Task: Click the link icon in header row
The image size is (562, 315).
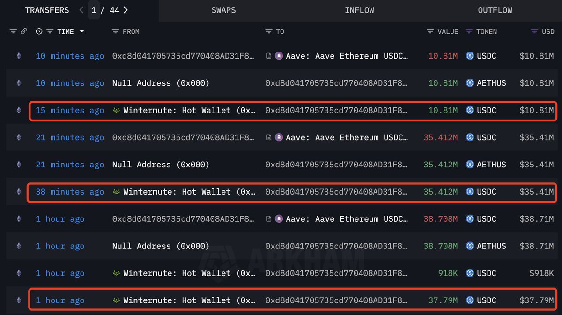Action: [24, 31]
